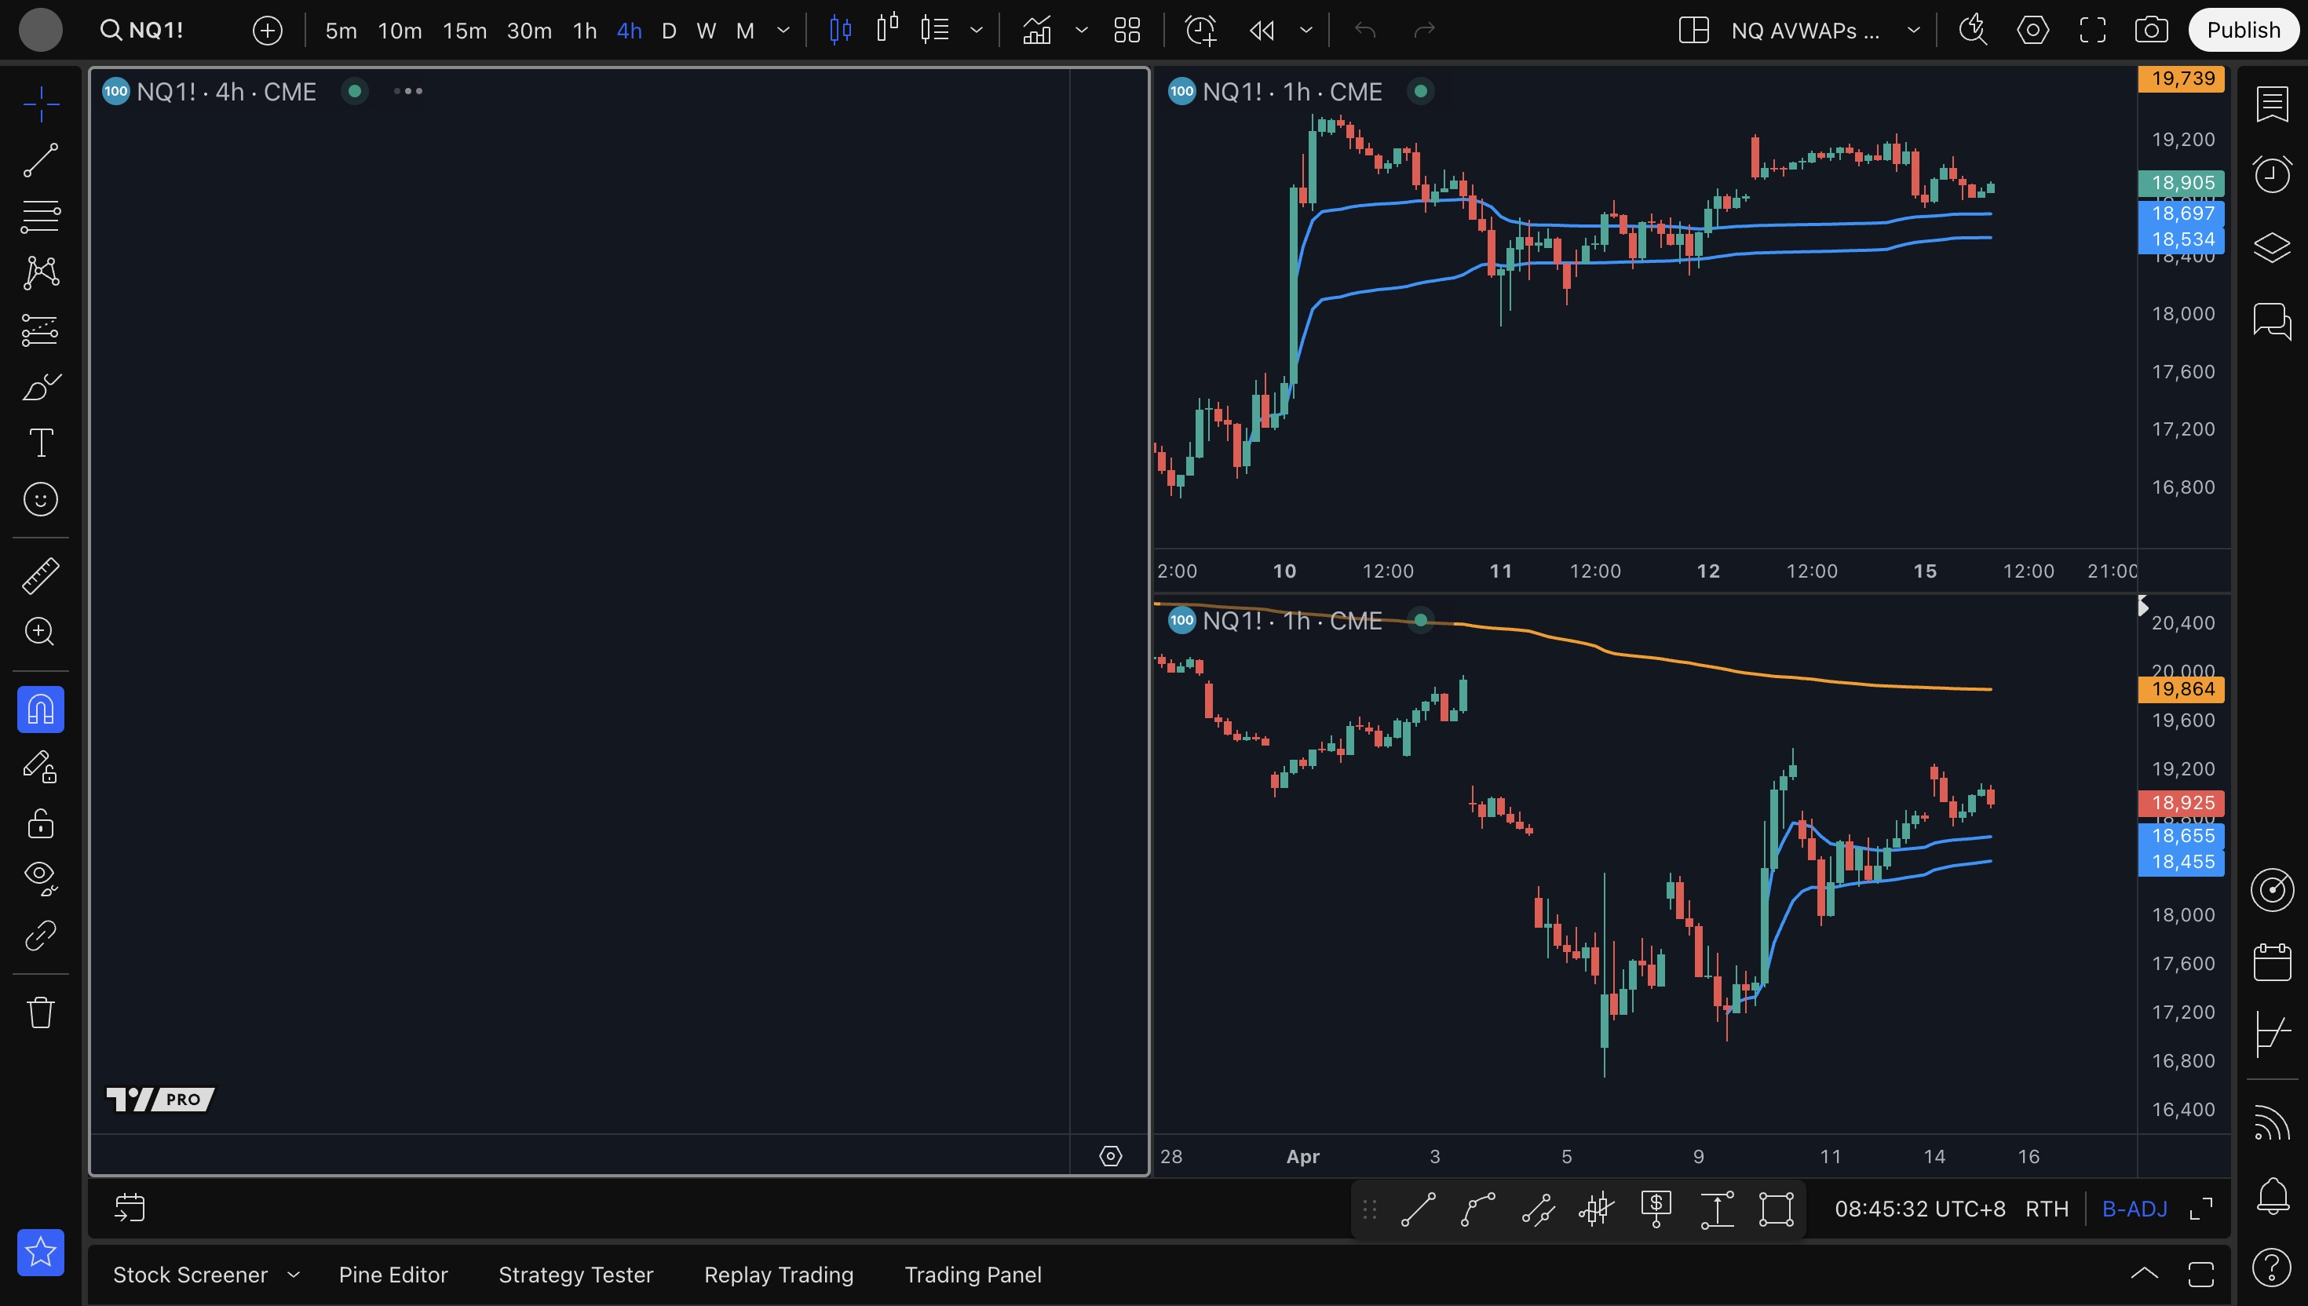Open the Pine Editor tab
Viewport: 2308px width, 1306px height.
[393, 1275]
